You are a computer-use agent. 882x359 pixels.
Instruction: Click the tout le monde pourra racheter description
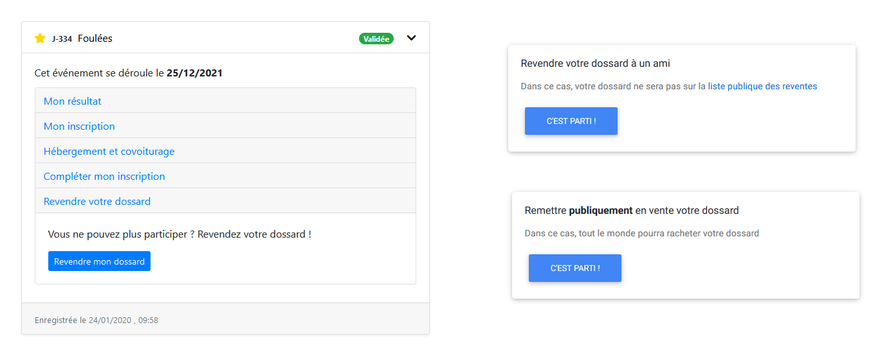coord(641,233)
